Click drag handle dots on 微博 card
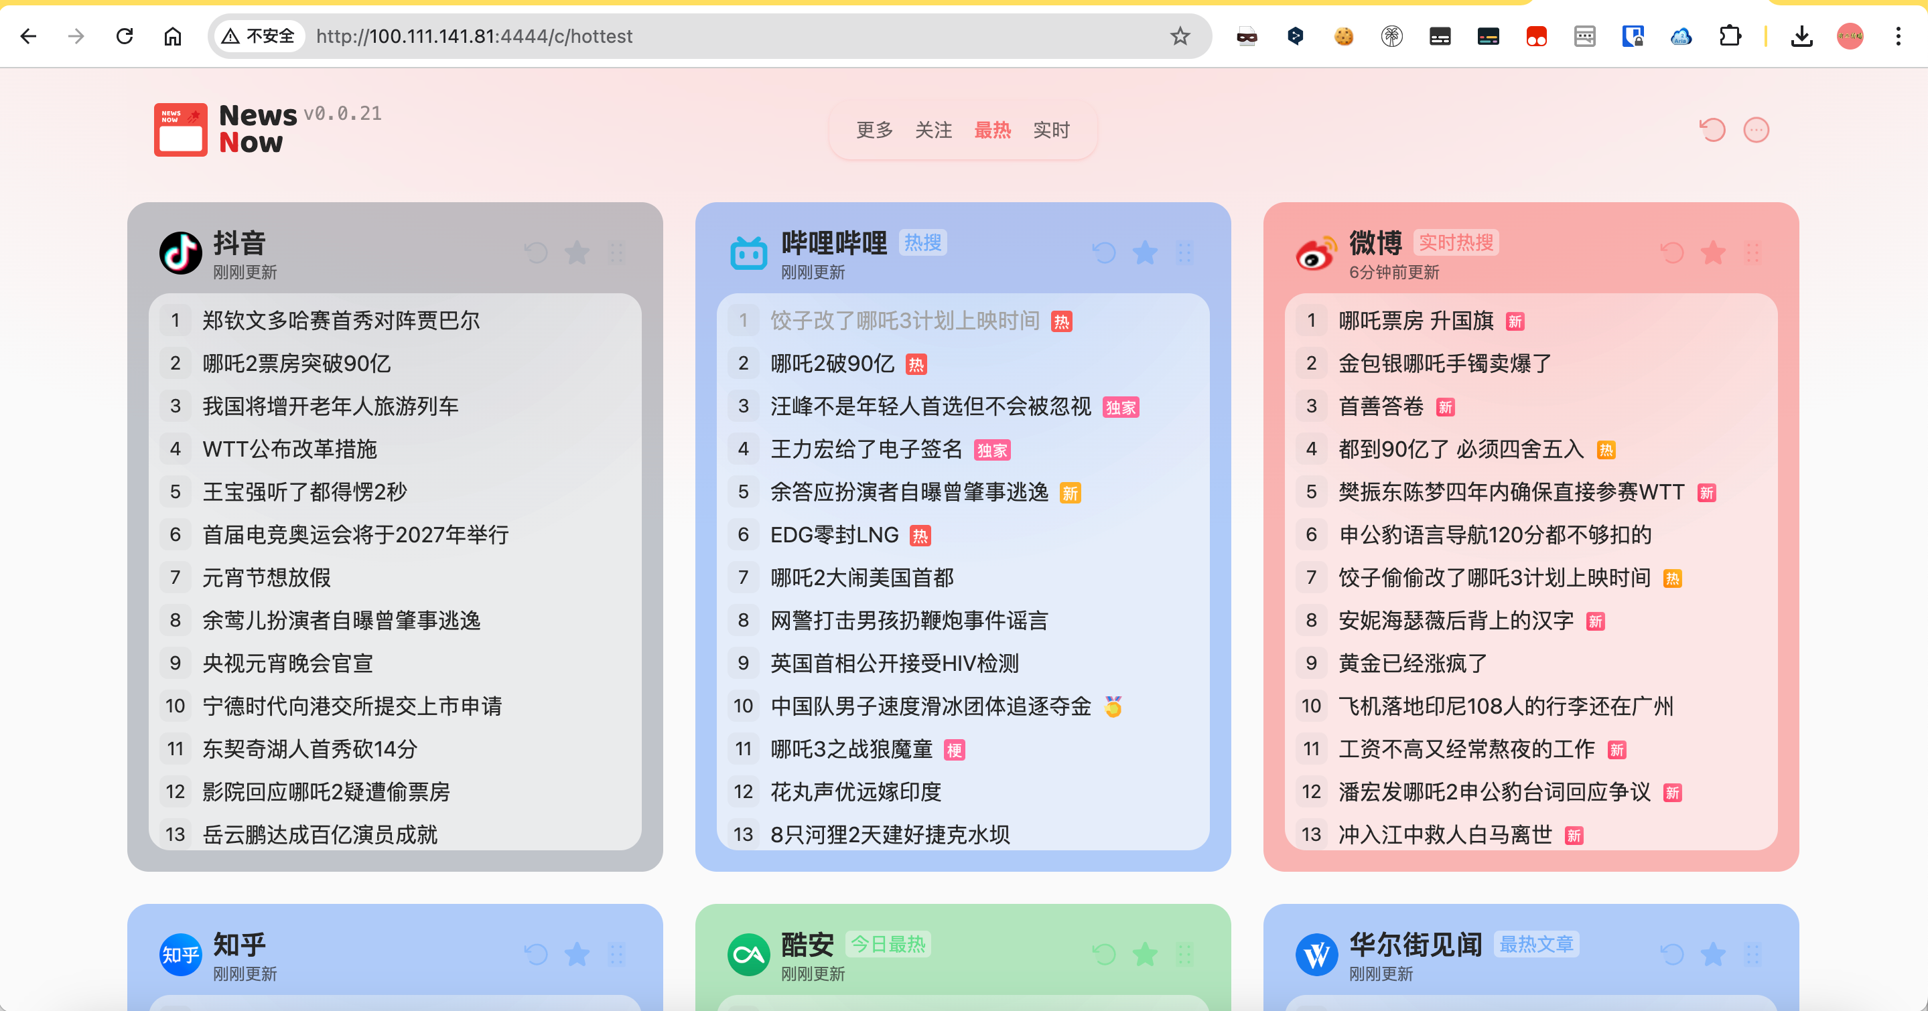 click(1753, 253)
